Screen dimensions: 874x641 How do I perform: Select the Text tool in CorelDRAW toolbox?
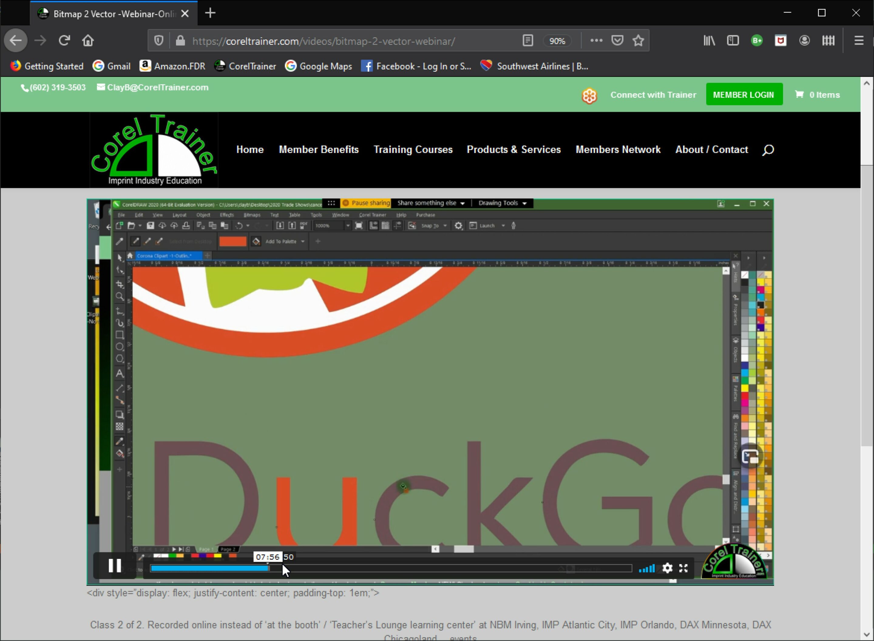[120, 374]
